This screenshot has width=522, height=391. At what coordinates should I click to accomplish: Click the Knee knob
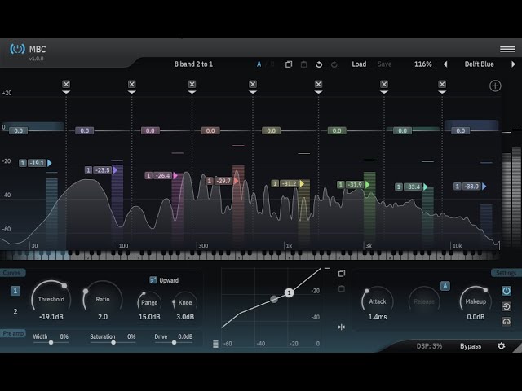point(185,302)
